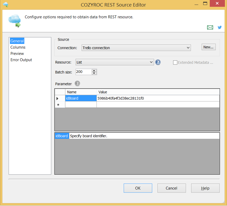Switch to the Columns page

coord(18,47)
